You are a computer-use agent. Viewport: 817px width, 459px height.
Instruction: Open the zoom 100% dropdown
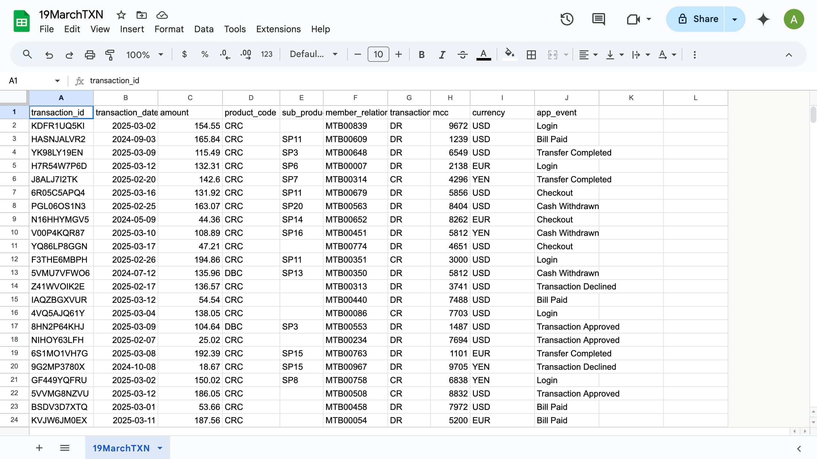point(145,55)
